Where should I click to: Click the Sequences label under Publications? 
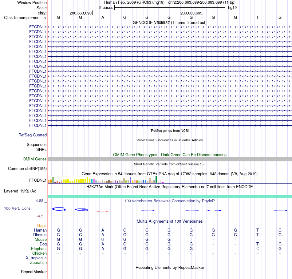pyautogui.click(x=37, y=144)
